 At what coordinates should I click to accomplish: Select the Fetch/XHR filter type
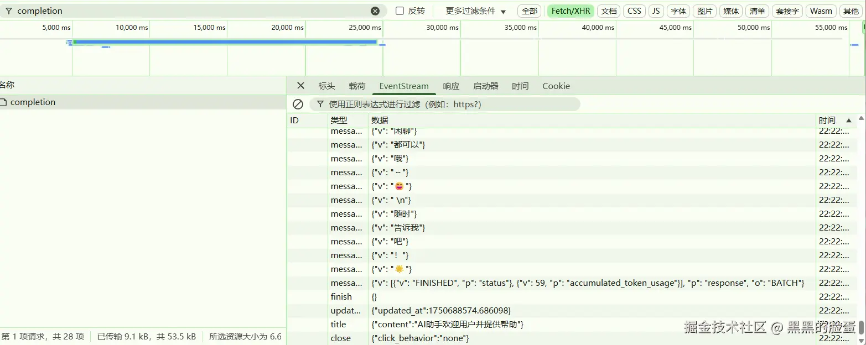pyautogui.click(x=571, y=11)
